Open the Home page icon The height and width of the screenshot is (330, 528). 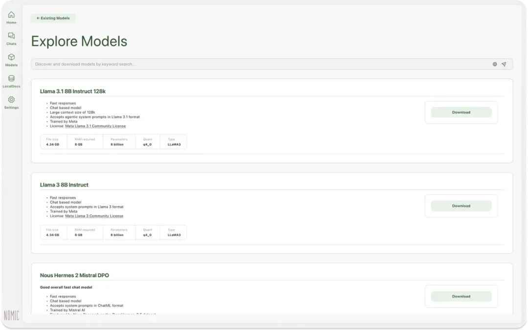[11, 15]
